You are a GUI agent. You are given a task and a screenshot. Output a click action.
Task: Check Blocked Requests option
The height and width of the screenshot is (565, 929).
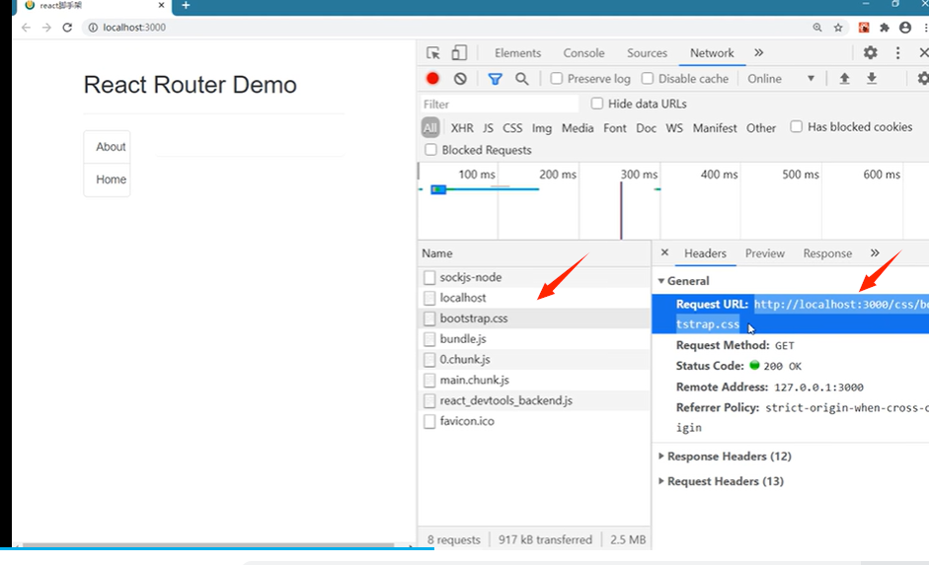(430, 150)
